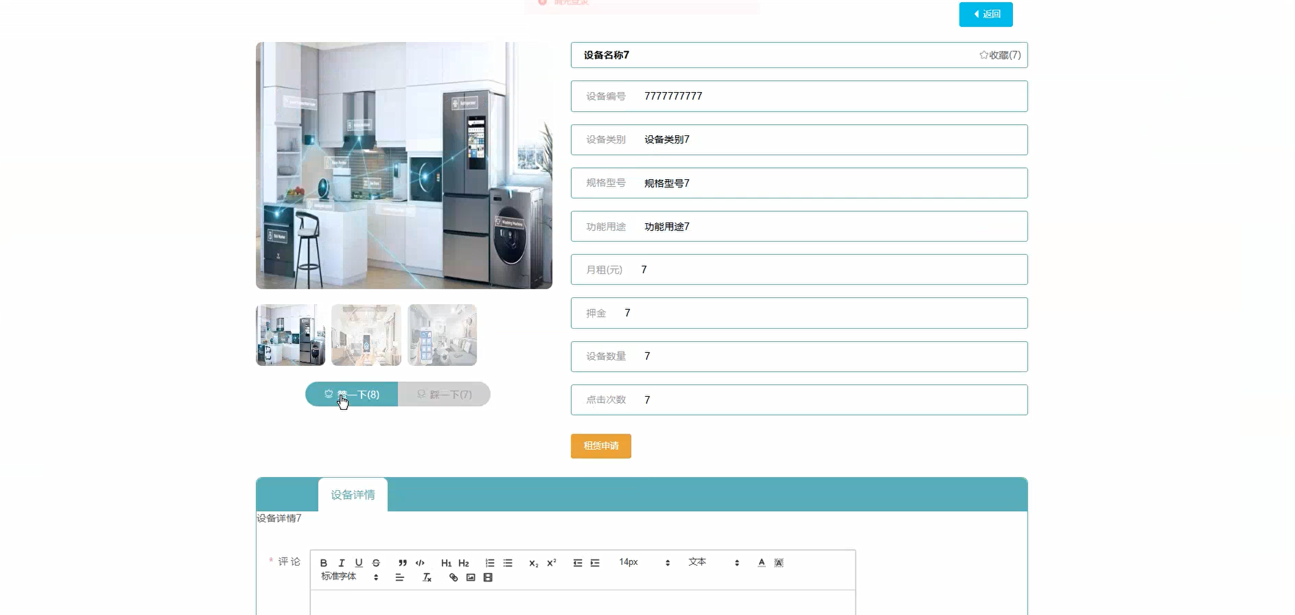Open the text color picker
Viewport: 1295px width, 615px height.
tap(762, 562)
